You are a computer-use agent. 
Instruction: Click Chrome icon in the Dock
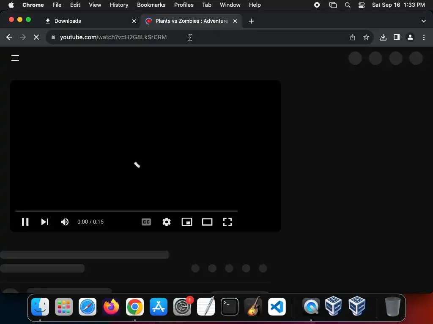pyautogui.click(x=135, y=307)
